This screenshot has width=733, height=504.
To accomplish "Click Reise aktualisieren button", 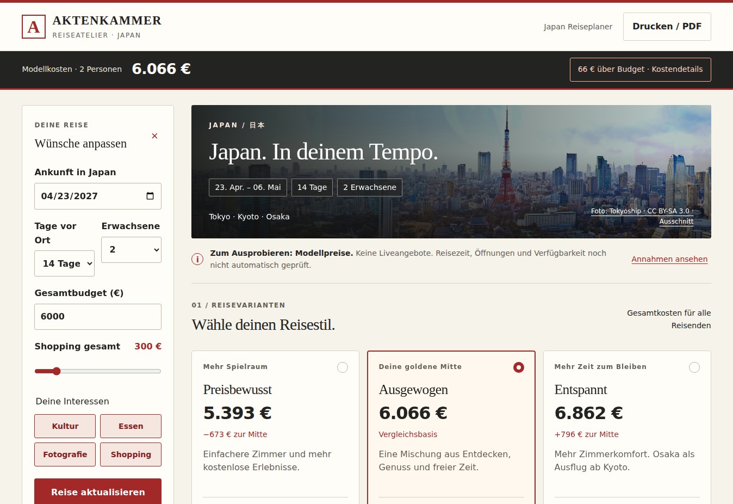I will click(x=98, y=491).
